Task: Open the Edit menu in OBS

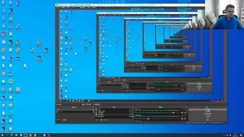Action: [x=63, y=8]
